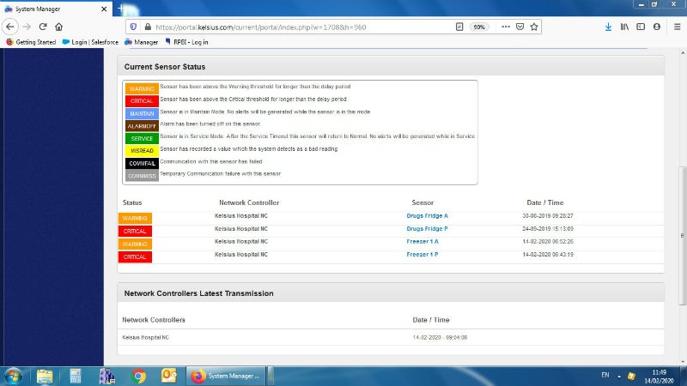Open the Login | Salesforce bookmark
Image resolution: width=687 pixels, height=386 pixels.
click(90, 41)
